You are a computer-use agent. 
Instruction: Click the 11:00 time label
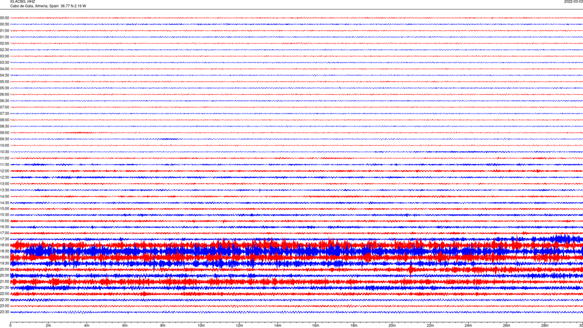[x=4, y=159]
